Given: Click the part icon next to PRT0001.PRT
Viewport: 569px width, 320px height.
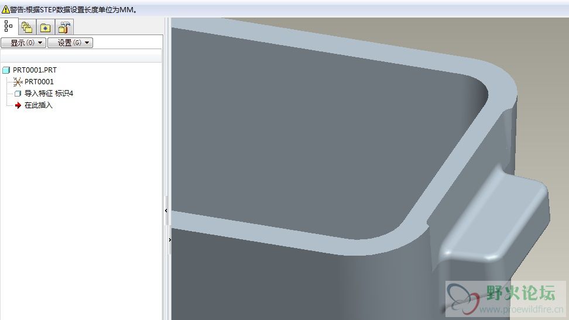Looking at the screenshot, I should [x=6, y=70].
